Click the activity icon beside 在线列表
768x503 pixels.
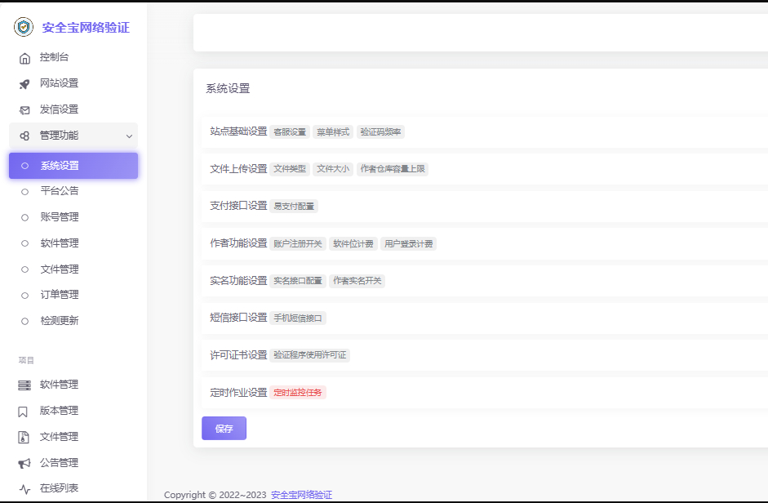24,487
